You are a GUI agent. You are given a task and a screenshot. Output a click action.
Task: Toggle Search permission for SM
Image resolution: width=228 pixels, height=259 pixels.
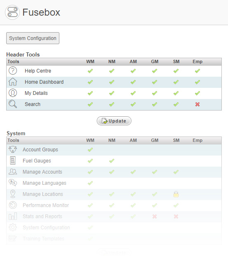(x=176, y=104)
